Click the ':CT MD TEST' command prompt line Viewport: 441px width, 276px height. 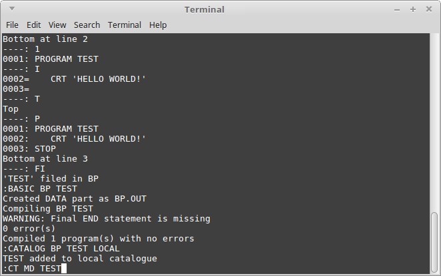(x=32, y=269)
